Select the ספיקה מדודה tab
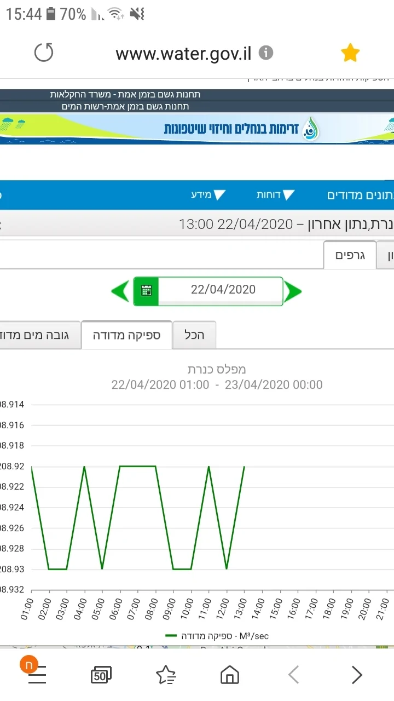Image resolution: width=394 pixels, height=701 pixels. pyautogui.click(x=126, y=335)
